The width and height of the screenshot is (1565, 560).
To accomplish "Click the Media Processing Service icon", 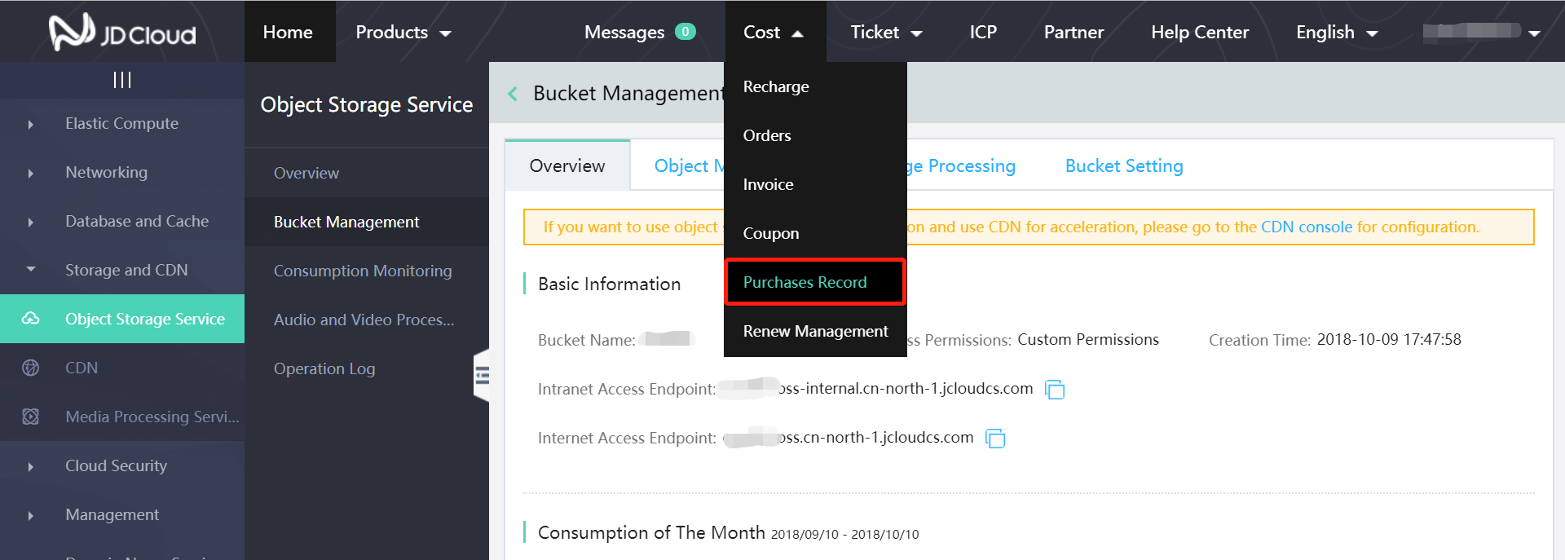I will (x=31, y=417).
